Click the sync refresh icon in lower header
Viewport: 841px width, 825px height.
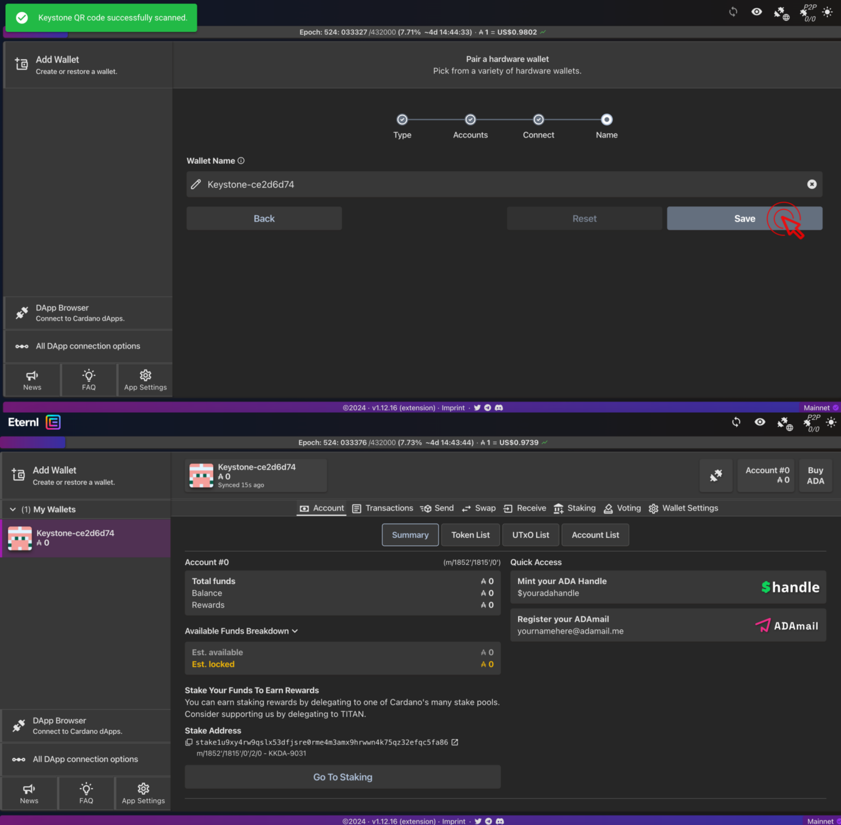pyautogui.click(x=736, y=422)
